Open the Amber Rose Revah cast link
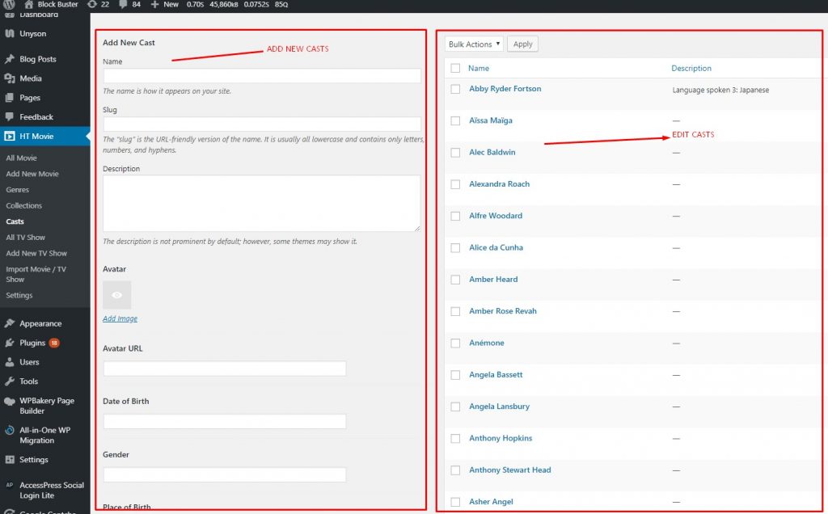Viewport: 828px width, 514px height. click(503, 311)
